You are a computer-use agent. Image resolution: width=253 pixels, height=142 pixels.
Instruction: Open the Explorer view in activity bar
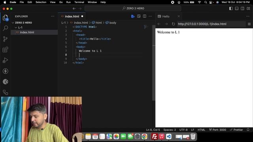tap(5, 18)
